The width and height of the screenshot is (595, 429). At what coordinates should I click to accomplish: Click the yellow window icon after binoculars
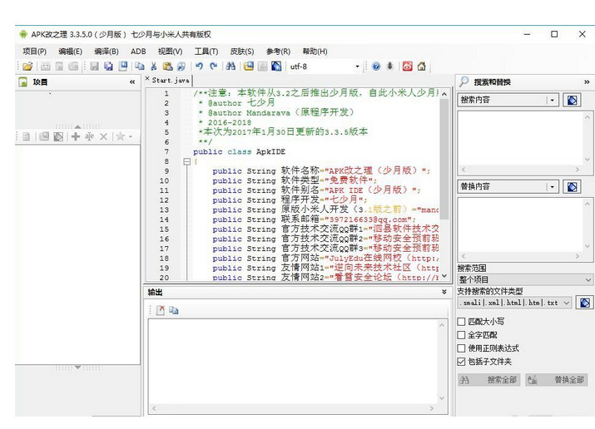(x=249, y=67)
